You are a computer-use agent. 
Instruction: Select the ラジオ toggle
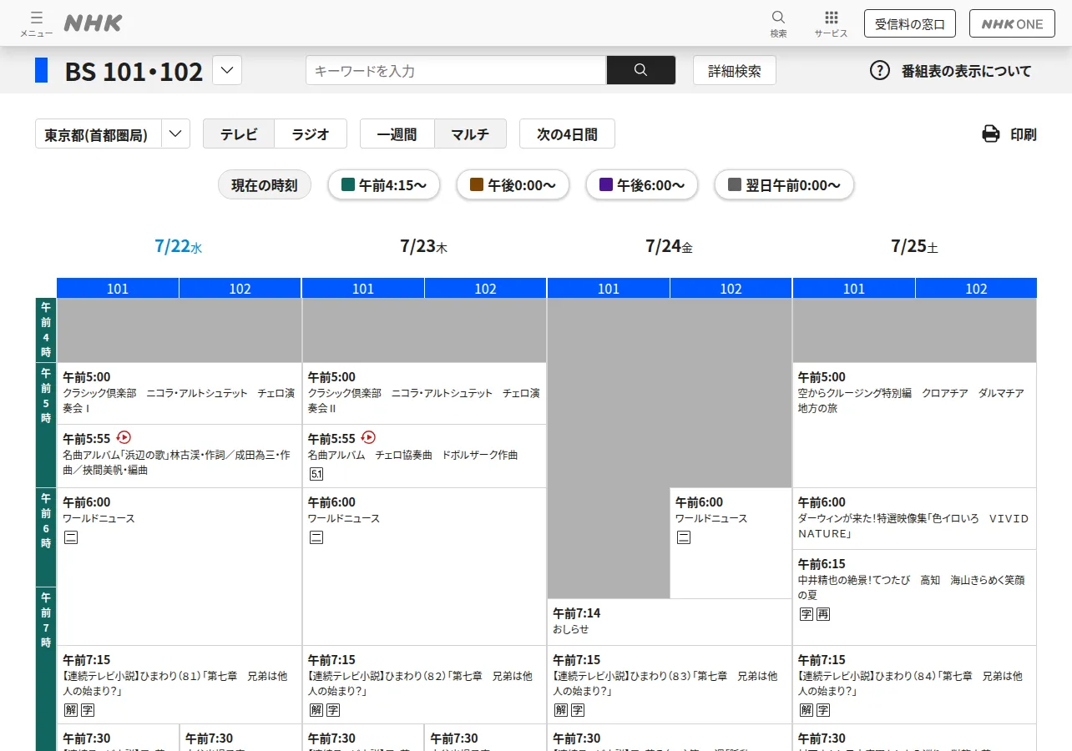coord(311,134)
